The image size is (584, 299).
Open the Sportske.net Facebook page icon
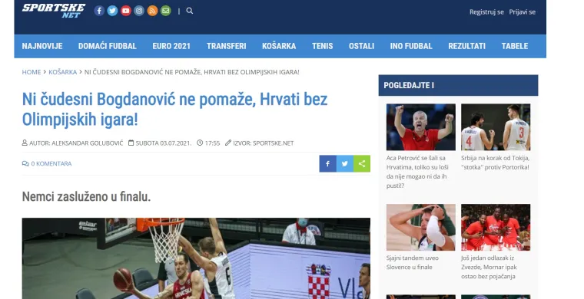[99, 11]
